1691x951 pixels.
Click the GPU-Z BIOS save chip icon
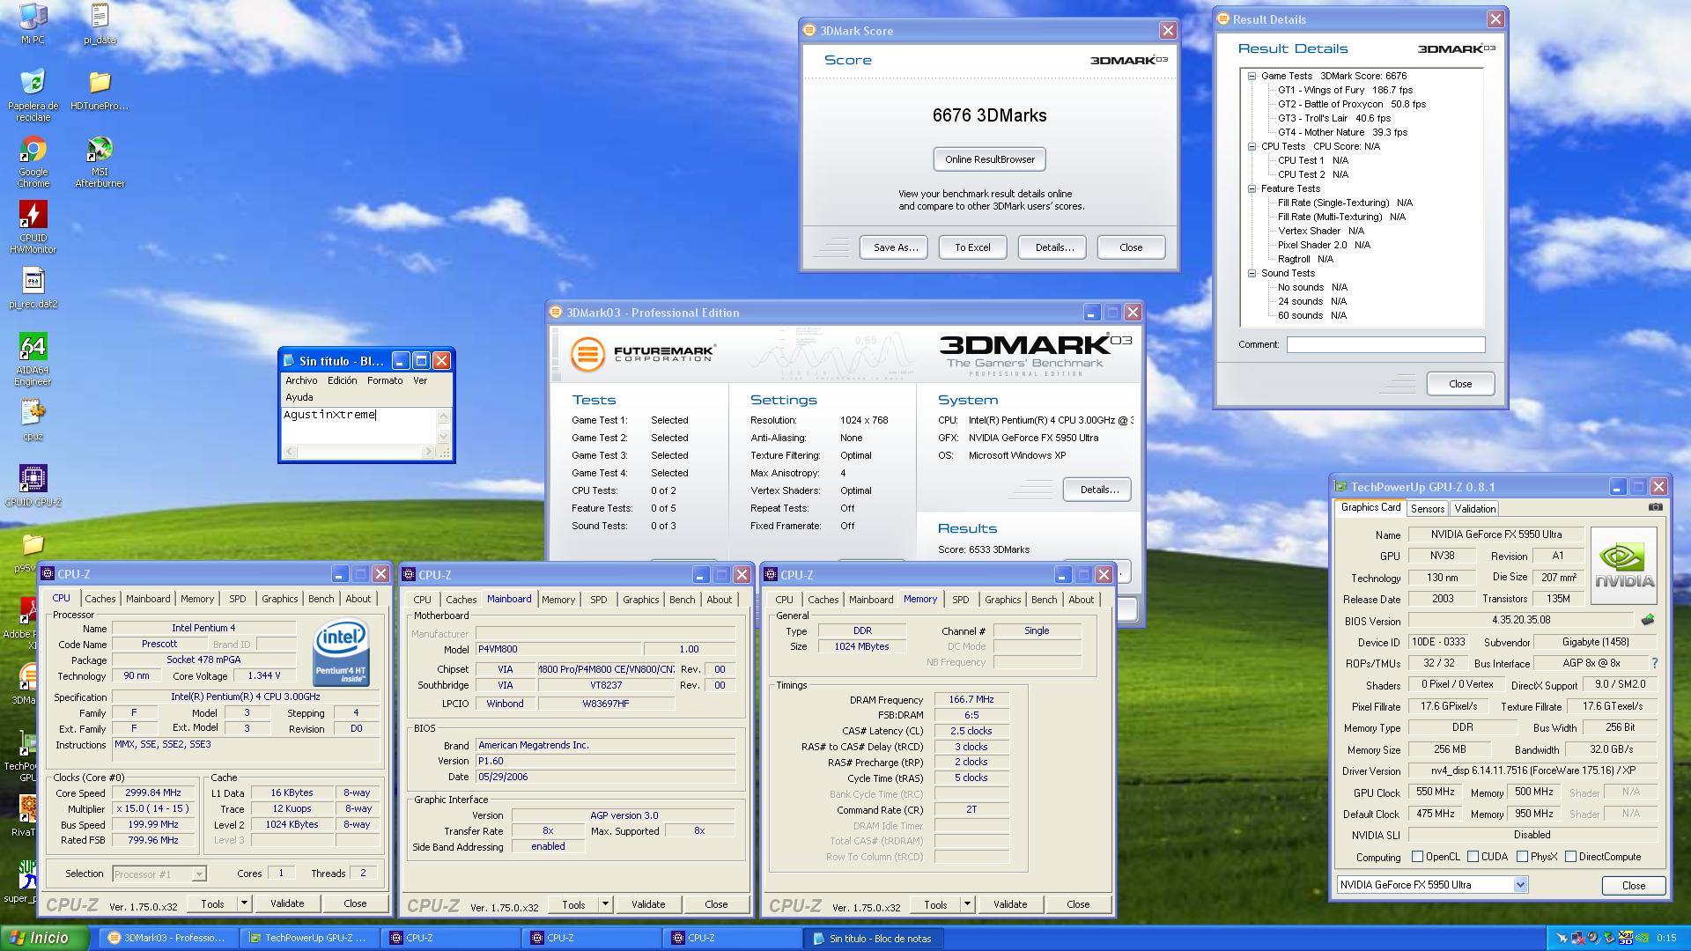click(x=1648, y=620)
